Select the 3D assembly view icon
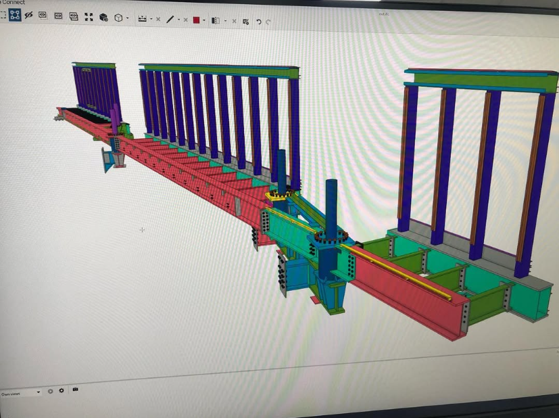559x418 pixels. (102, 16)
